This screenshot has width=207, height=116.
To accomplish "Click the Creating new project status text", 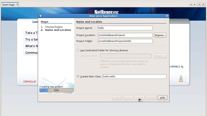I will (51, 87).
